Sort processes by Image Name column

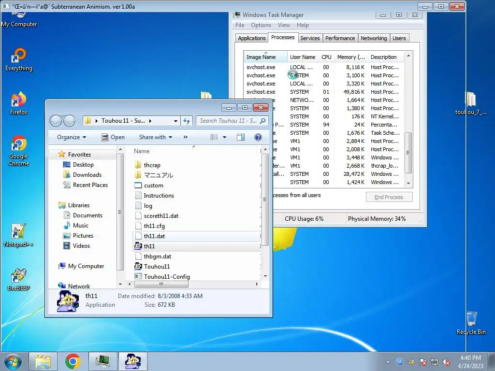coord(265,57)
